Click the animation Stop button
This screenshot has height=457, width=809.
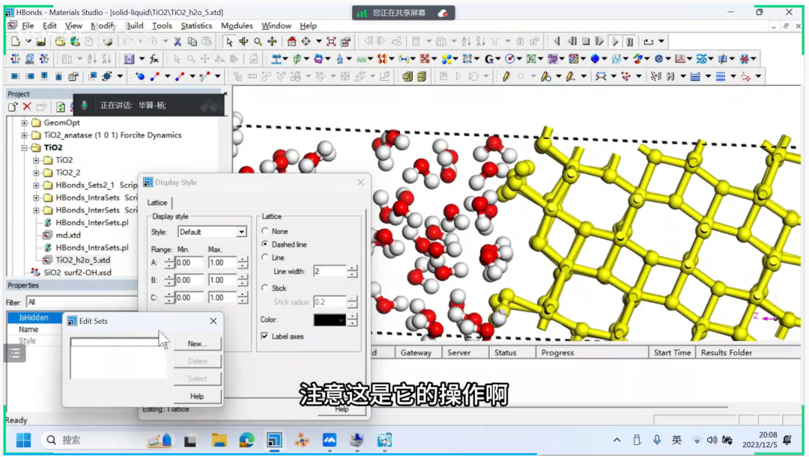[x=587, y=42]
